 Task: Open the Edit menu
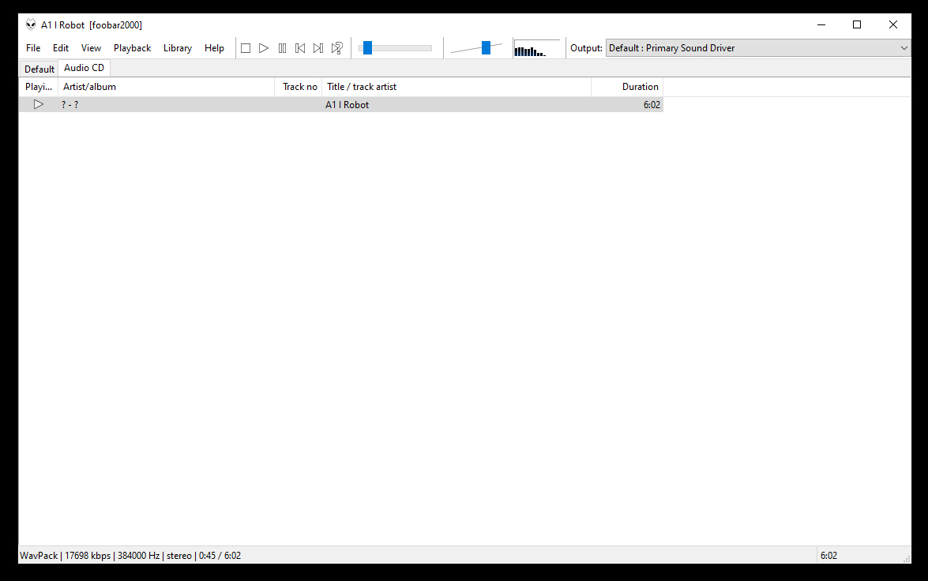(60, 48)
